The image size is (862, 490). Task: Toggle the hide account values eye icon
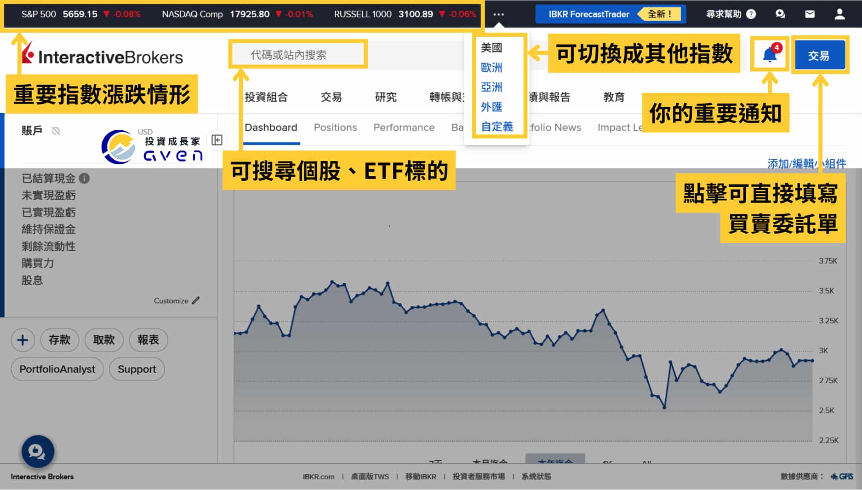pyautogui.click(x=56, y=131)
